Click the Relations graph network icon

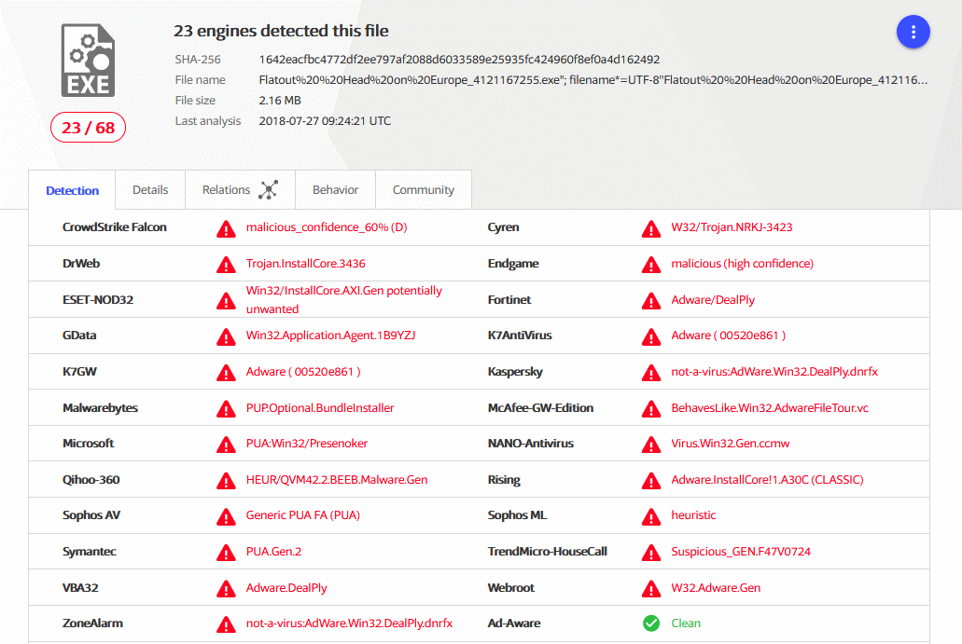click(268, 190)
